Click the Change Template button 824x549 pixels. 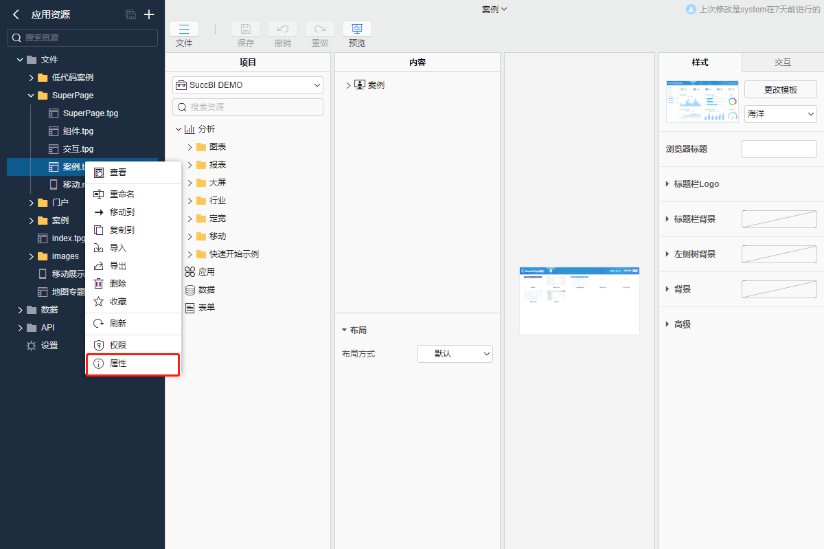click(780, 90)
